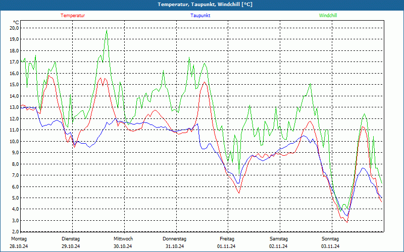
Task: Click the 3,0 y-axis value
Action: 16,220
